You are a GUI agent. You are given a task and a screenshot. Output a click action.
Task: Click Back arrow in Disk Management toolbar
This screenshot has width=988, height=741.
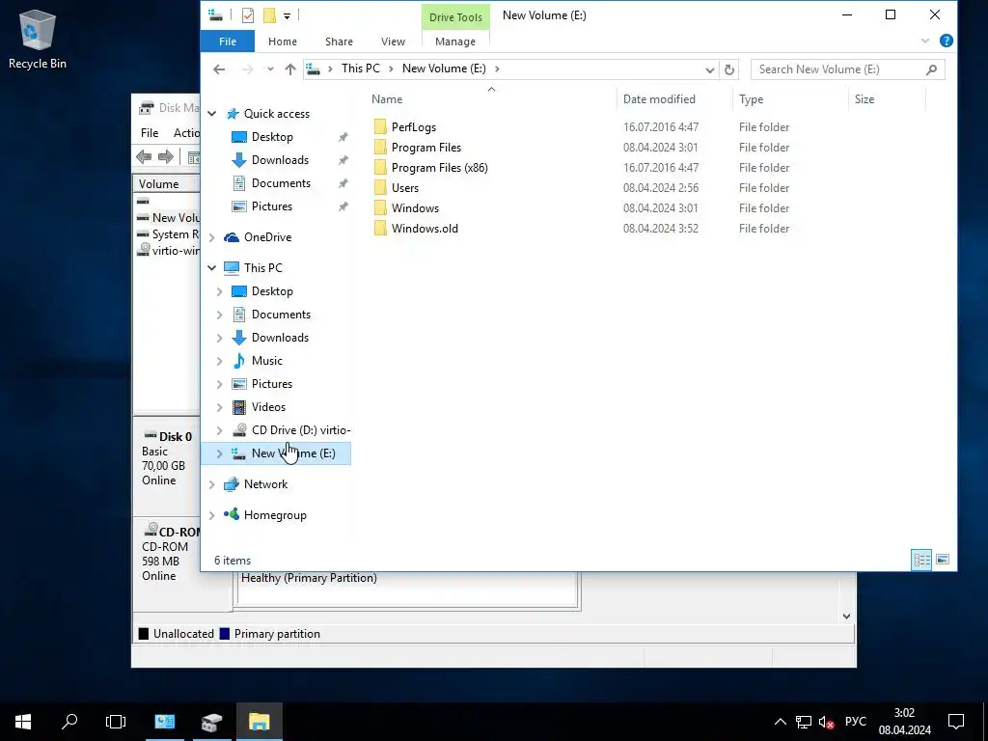144,157
